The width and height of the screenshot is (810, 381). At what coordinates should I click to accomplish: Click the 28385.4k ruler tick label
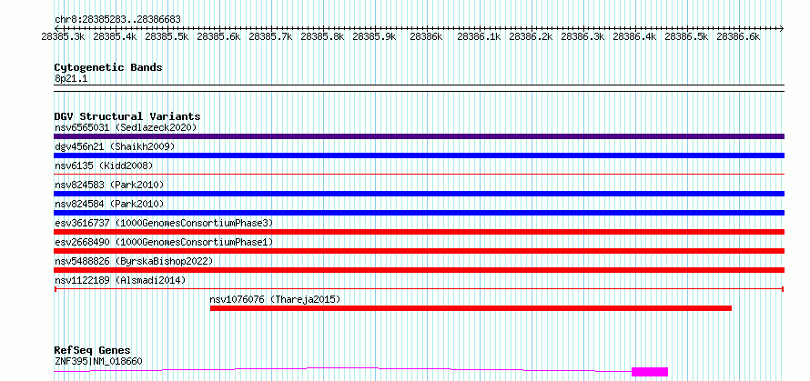tap(116, 36)
